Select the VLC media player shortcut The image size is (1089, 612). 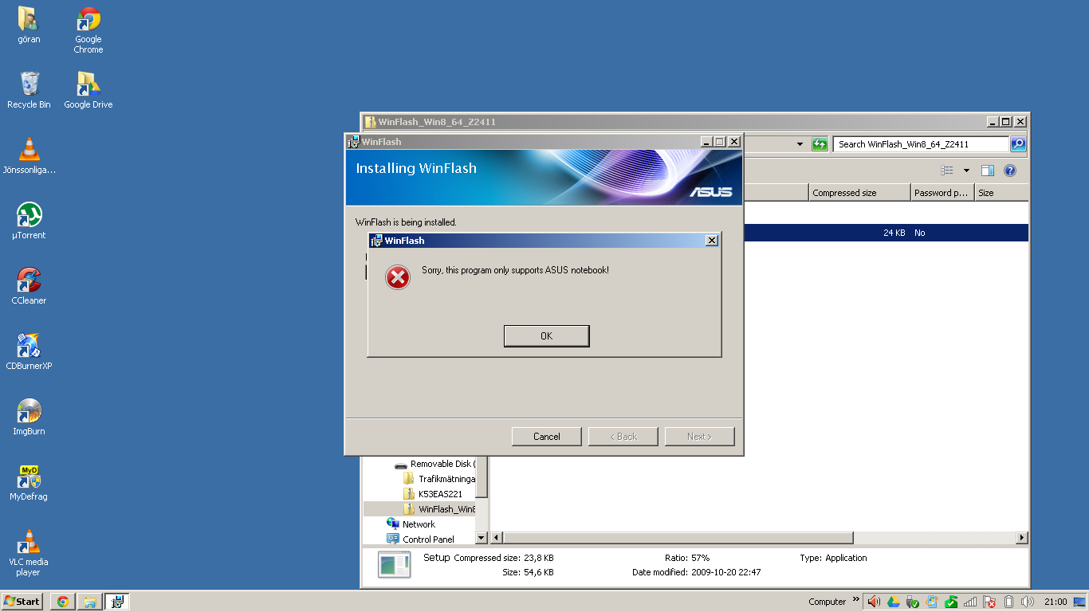tap(29, 553)
